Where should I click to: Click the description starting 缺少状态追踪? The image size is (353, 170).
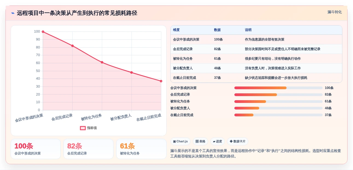(276, 78)
